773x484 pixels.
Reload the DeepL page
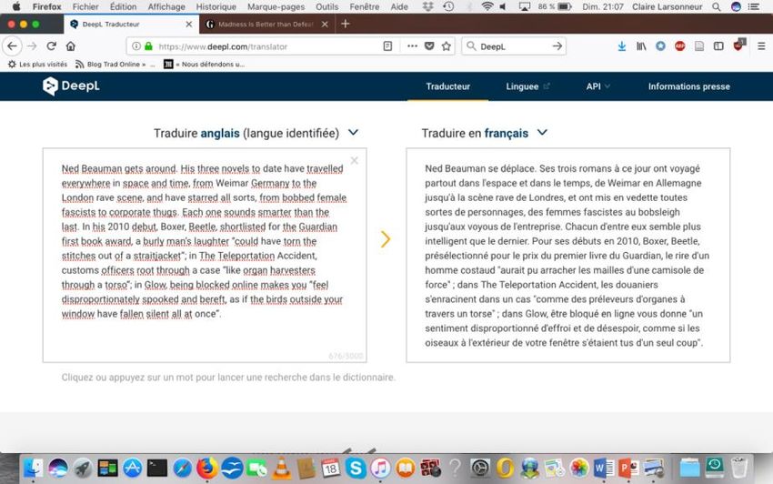tap(51, 46)
